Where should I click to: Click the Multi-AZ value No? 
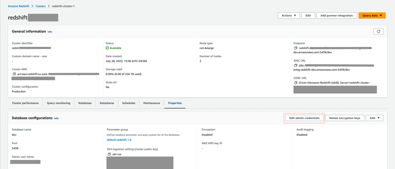tap(107, 87)
